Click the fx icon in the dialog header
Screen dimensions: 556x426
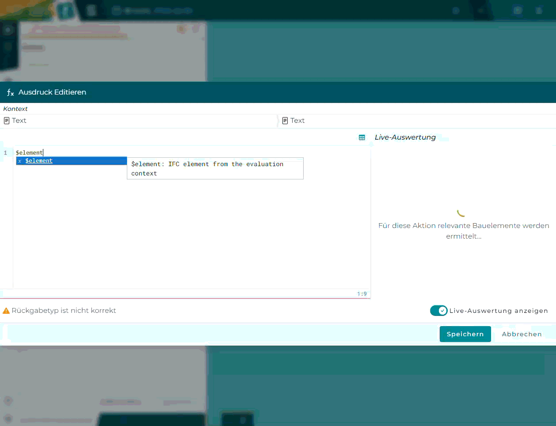[x=10, y=92]
